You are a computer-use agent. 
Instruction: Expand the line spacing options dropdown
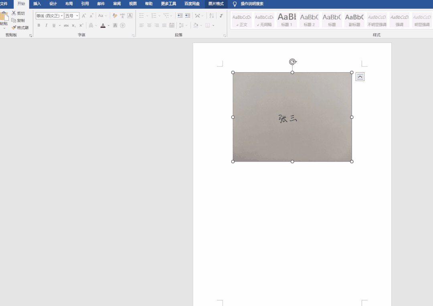186,25
